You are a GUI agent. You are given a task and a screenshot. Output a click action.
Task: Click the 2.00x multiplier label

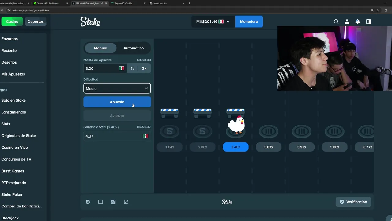[x=202, y=147]
